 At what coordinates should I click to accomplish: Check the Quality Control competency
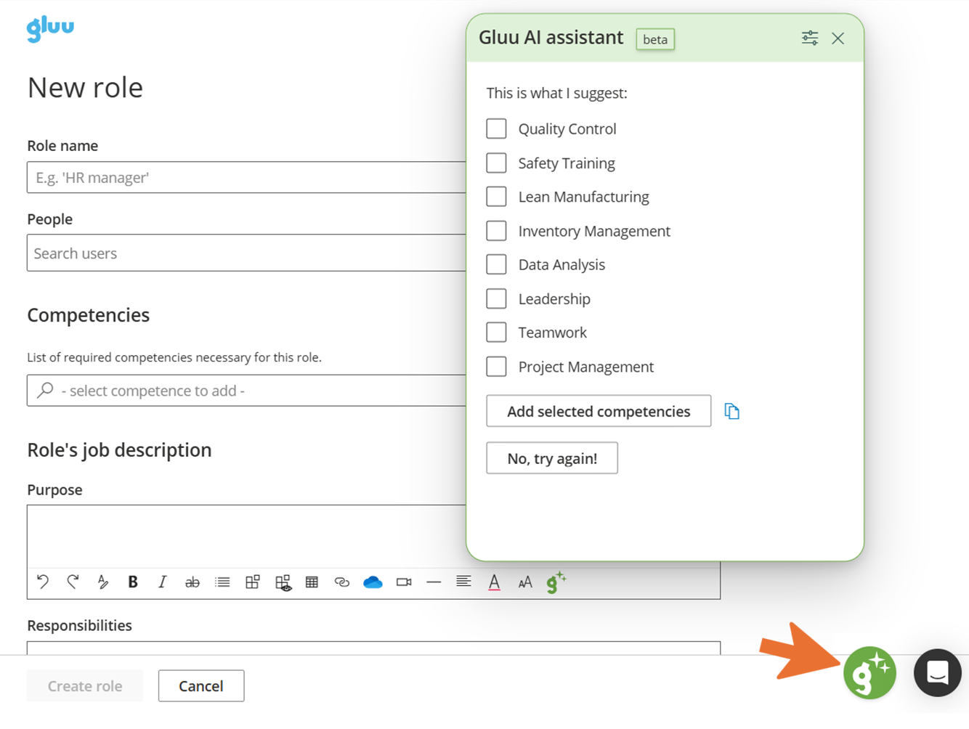(496, 129)
